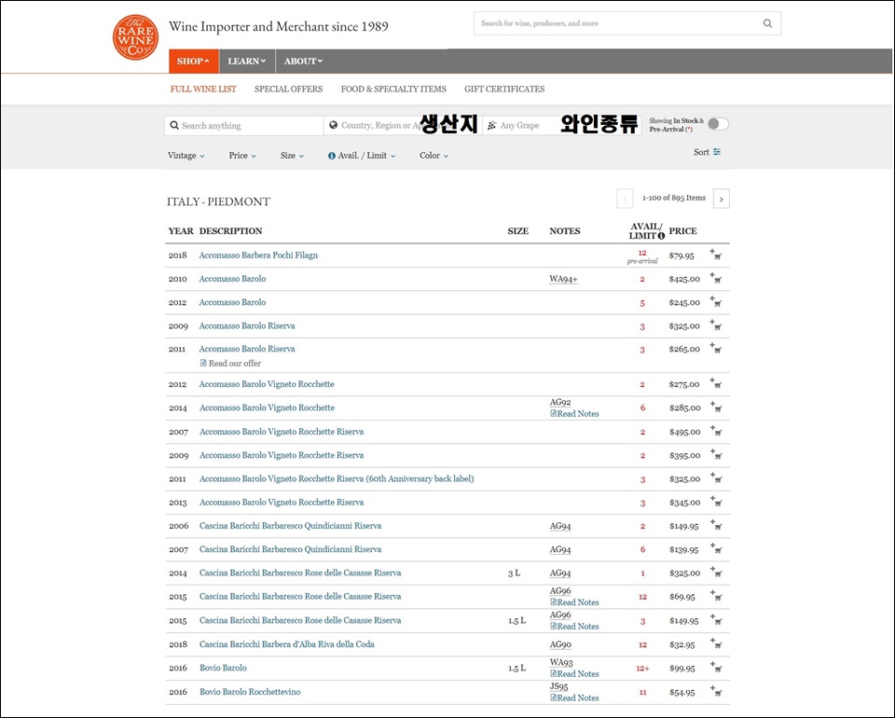Open the Size filter dropdown
Image resolution: width=895 pixels, height=718 pixels.
(292, 155)
